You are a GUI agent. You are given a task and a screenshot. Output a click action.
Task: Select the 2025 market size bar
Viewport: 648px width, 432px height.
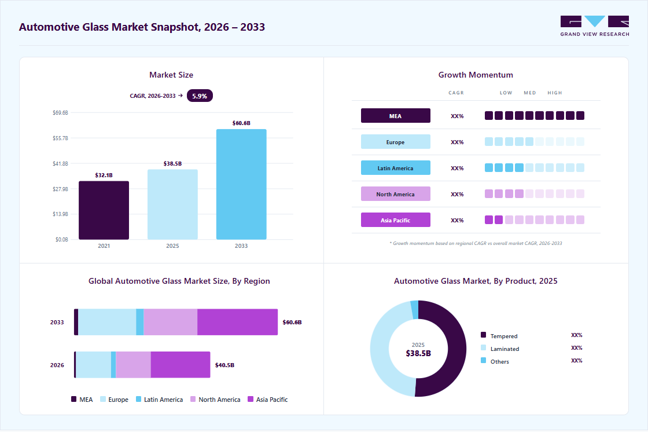click(173, 204)
